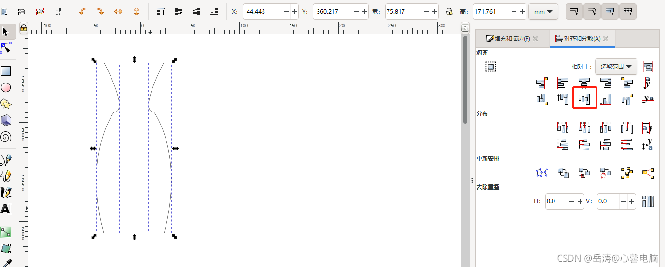The height and width of the screenshot is (267, 665).
Task: Rotate selection 90° counter-clockwise
Action: coord(82,11)
